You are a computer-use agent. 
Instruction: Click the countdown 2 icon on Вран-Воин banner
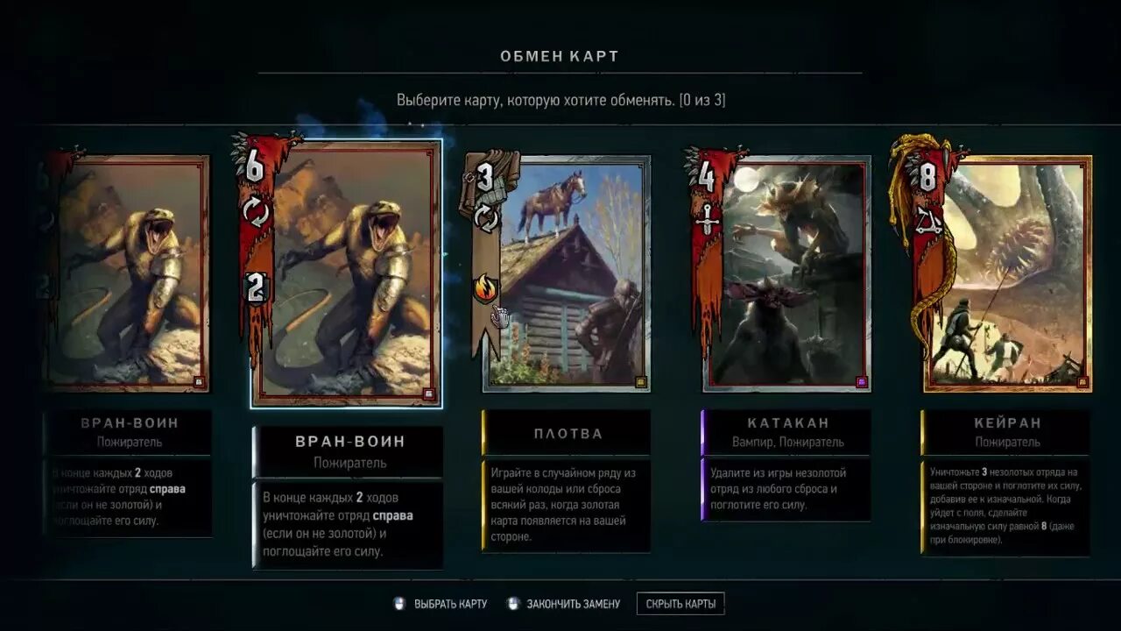[x=255, y=289]
